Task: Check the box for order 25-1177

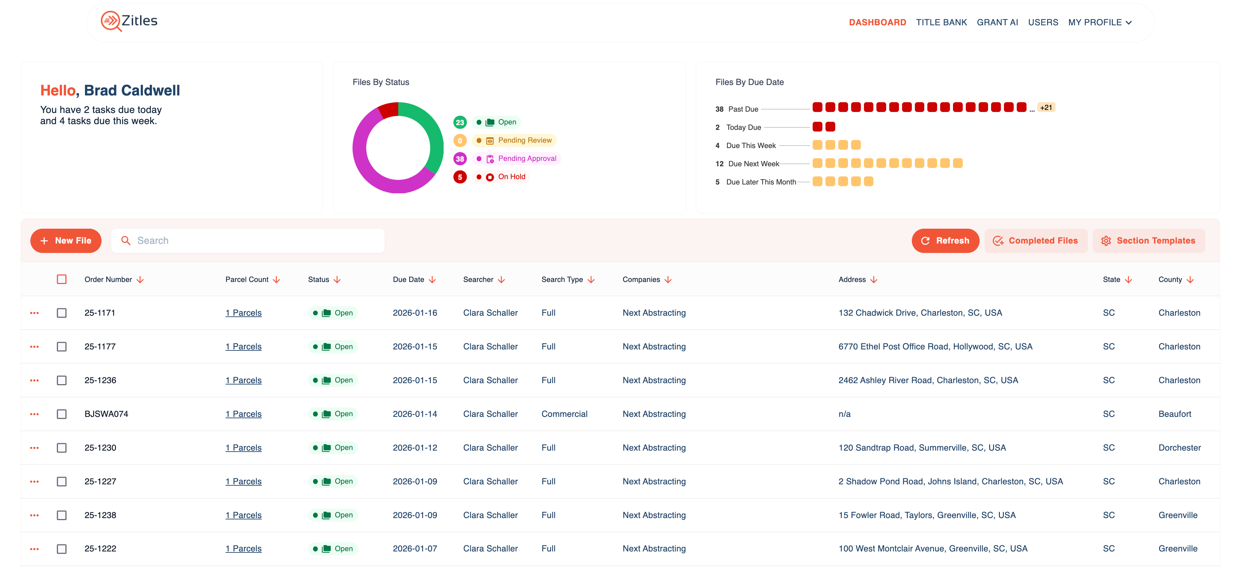Action: tap(61, 346)
